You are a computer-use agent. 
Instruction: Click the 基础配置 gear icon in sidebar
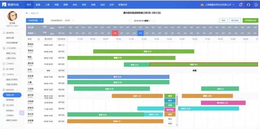click(x=4, y=33)
